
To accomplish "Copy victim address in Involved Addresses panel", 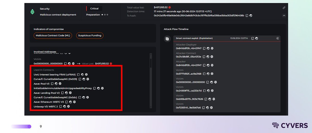I will [x=66, y=63].
